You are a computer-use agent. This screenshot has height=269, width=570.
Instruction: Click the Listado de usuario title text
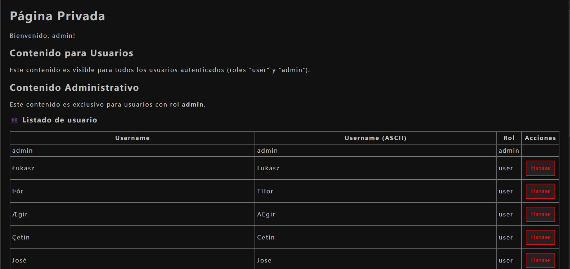click(x=60, y=120)
